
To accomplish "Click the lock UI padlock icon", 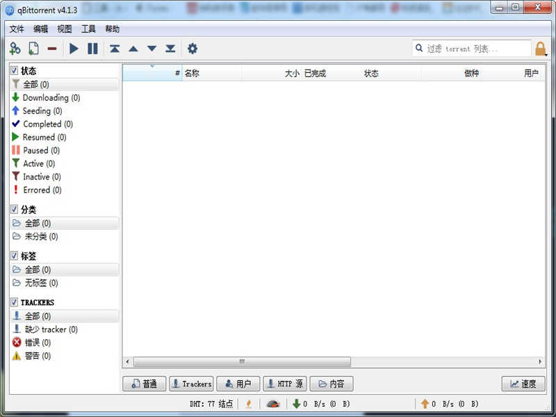I will (x=541, y=49).
